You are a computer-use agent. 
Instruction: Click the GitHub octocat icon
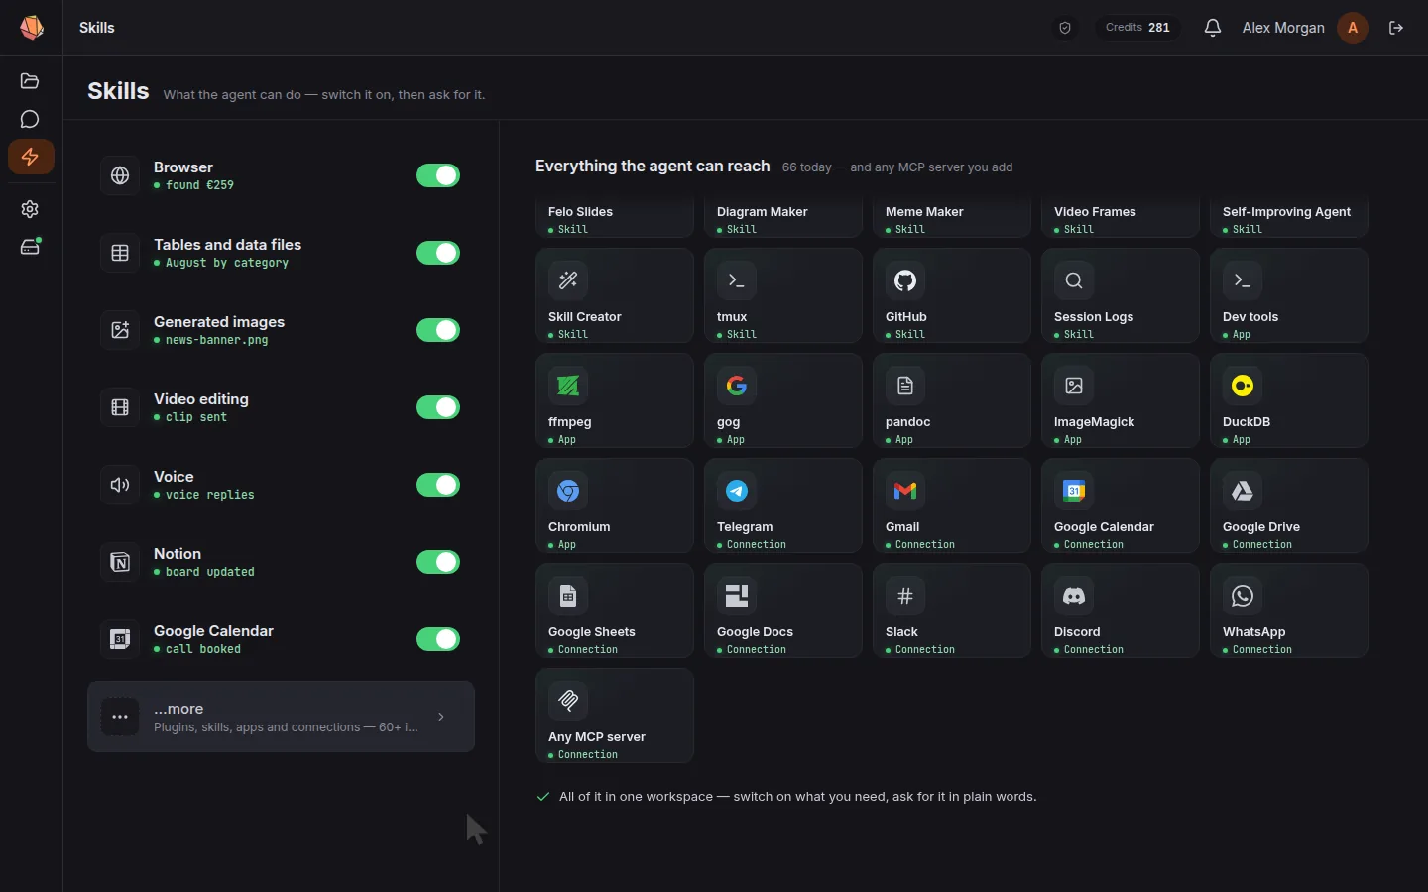tap(905, 280)
